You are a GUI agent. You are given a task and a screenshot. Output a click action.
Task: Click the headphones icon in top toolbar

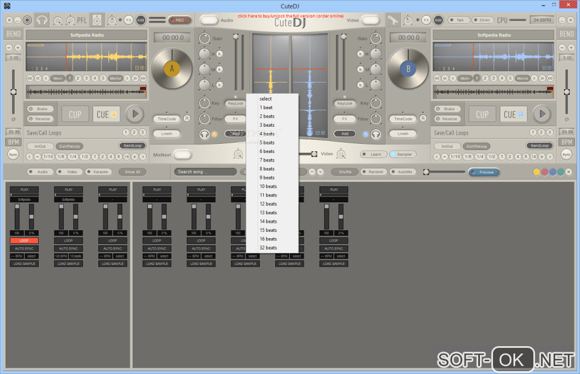(x=42, y=20)
